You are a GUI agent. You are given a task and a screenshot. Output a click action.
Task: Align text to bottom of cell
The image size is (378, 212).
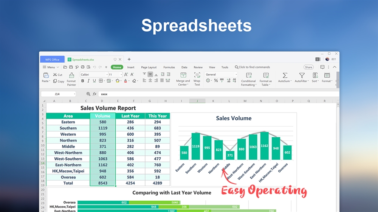[156, 74]
